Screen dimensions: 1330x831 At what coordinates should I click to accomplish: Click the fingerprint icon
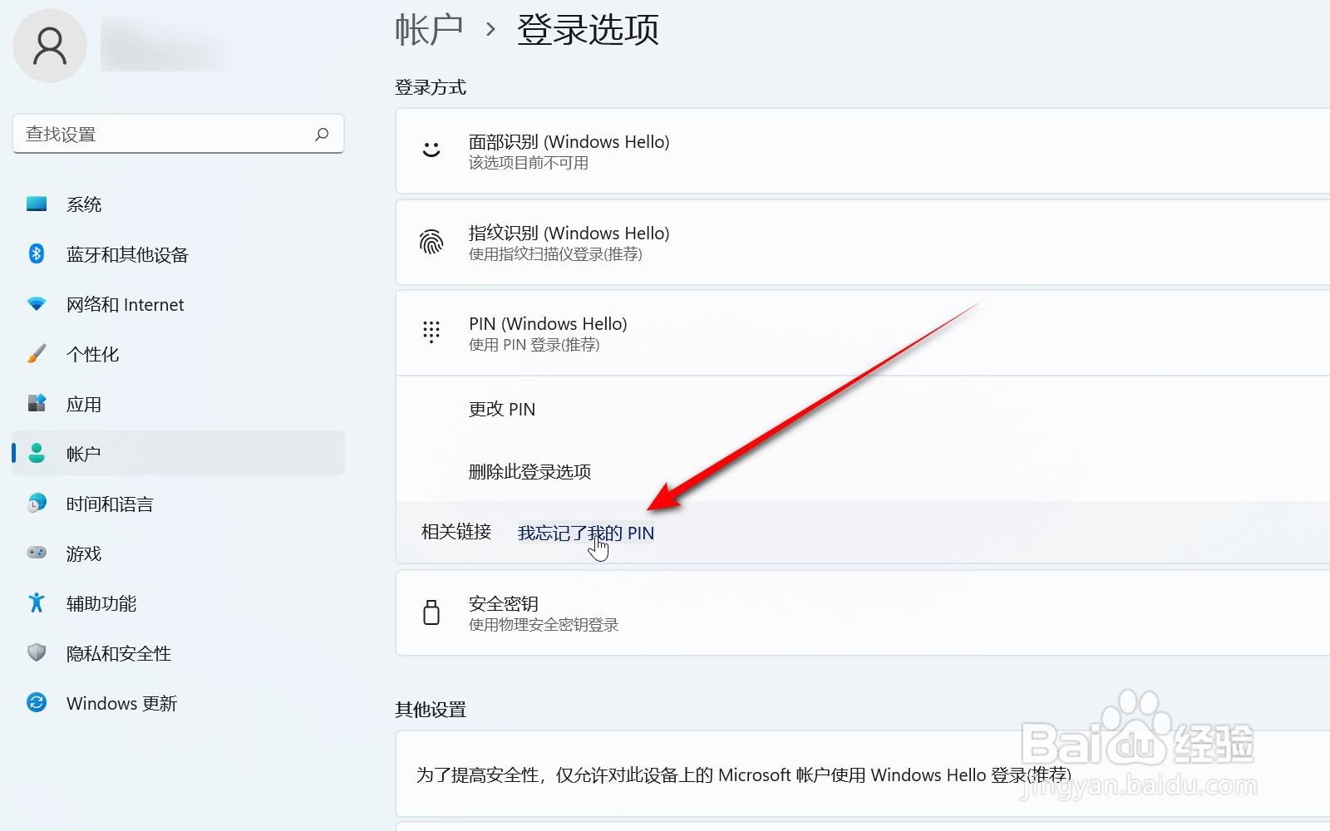[x=431, y=242]
